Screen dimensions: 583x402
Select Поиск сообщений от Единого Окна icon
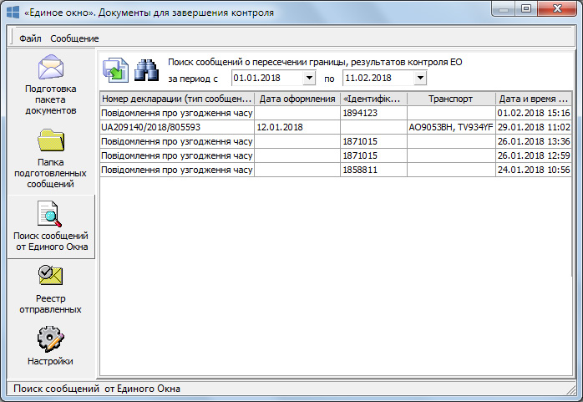pyautogui.click(x=50, y=215)
